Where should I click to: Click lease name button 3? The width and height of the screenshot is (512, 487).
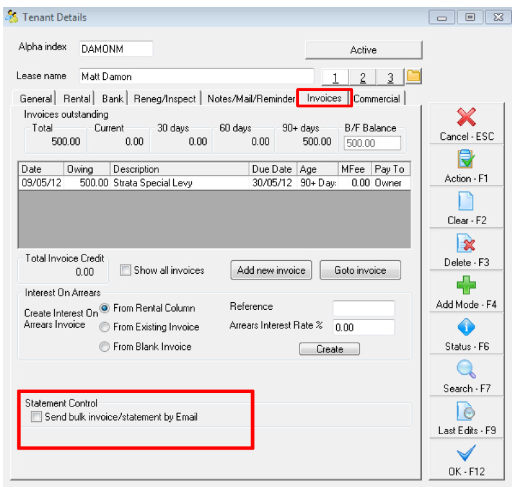tap(390, 77)
